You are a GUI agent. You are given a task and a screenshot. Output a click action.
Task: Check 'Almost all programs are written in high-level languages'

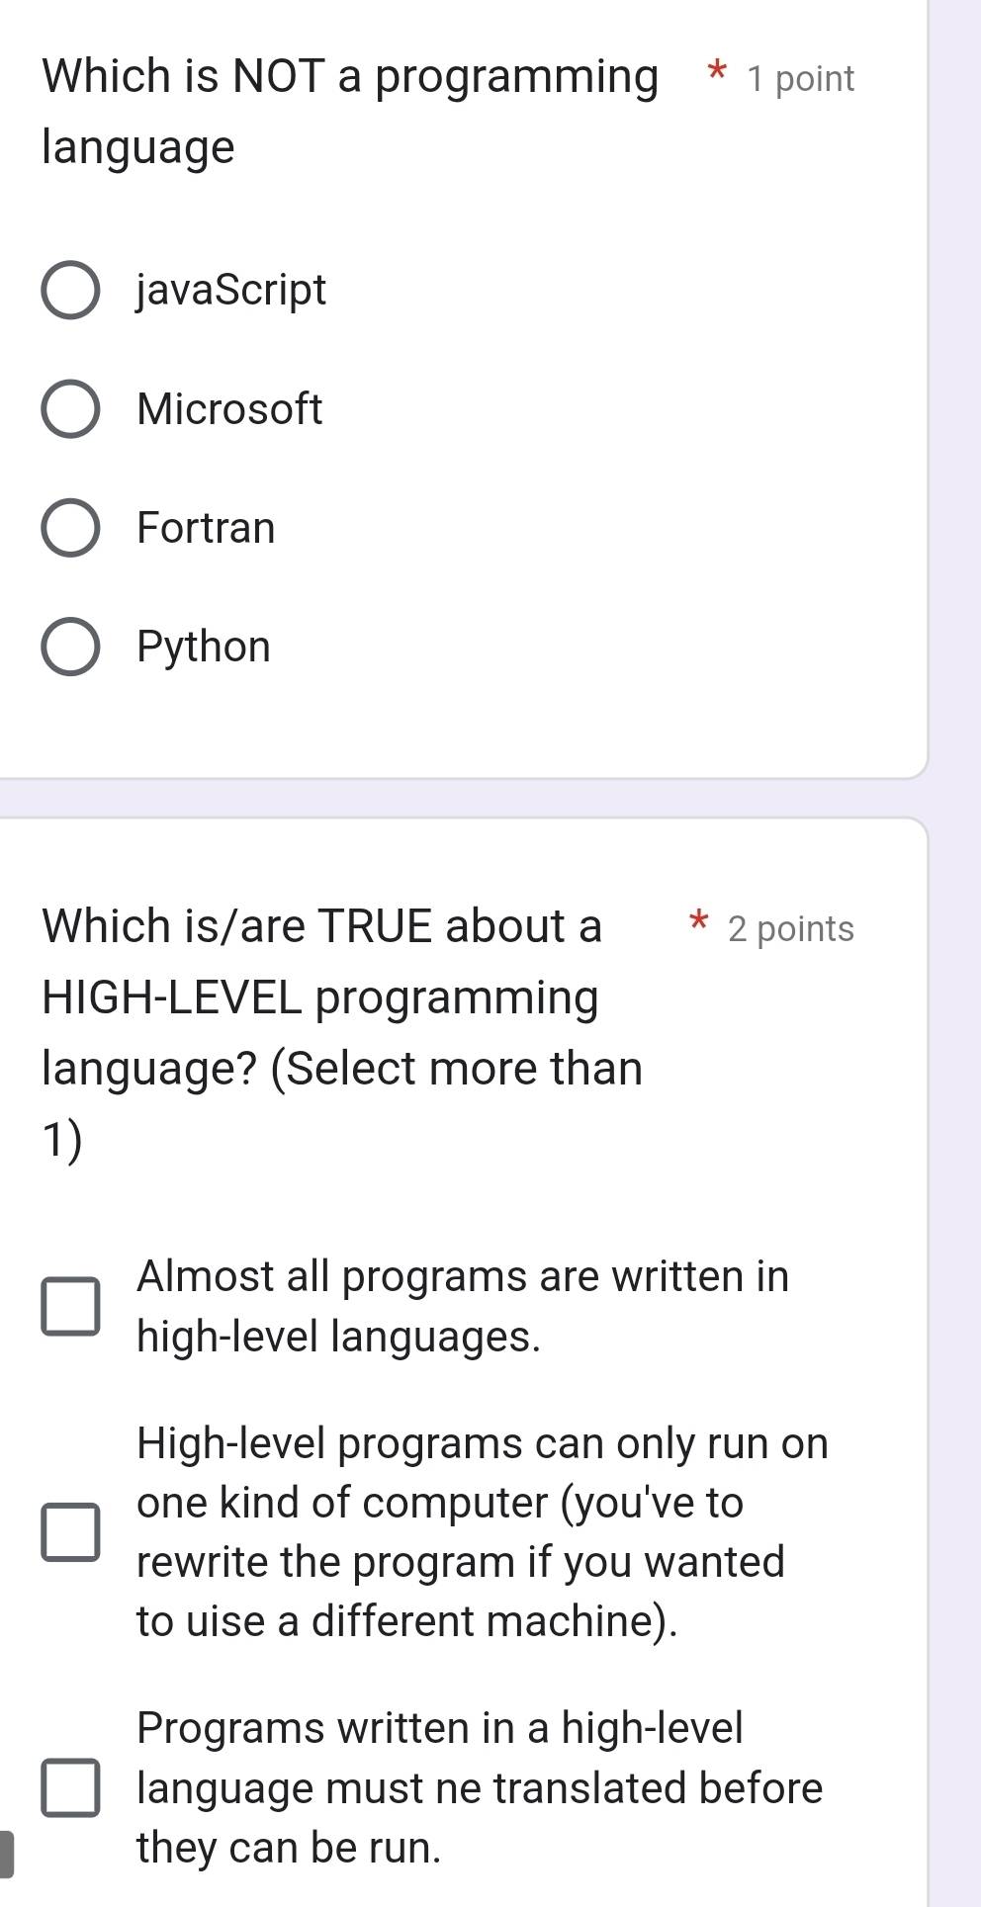(71, 1306)
